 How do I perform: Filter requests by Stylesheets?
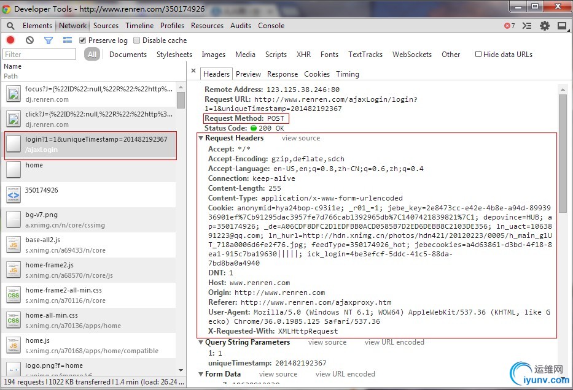[x=174, y=55]
